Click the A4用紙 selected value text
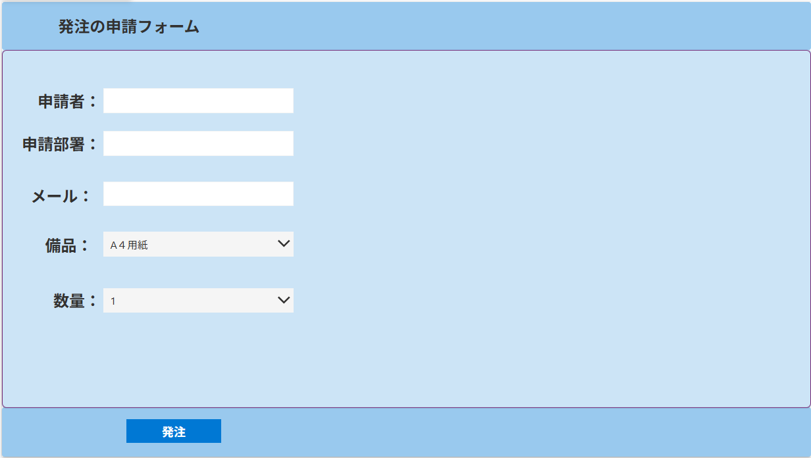 [129, 245]
